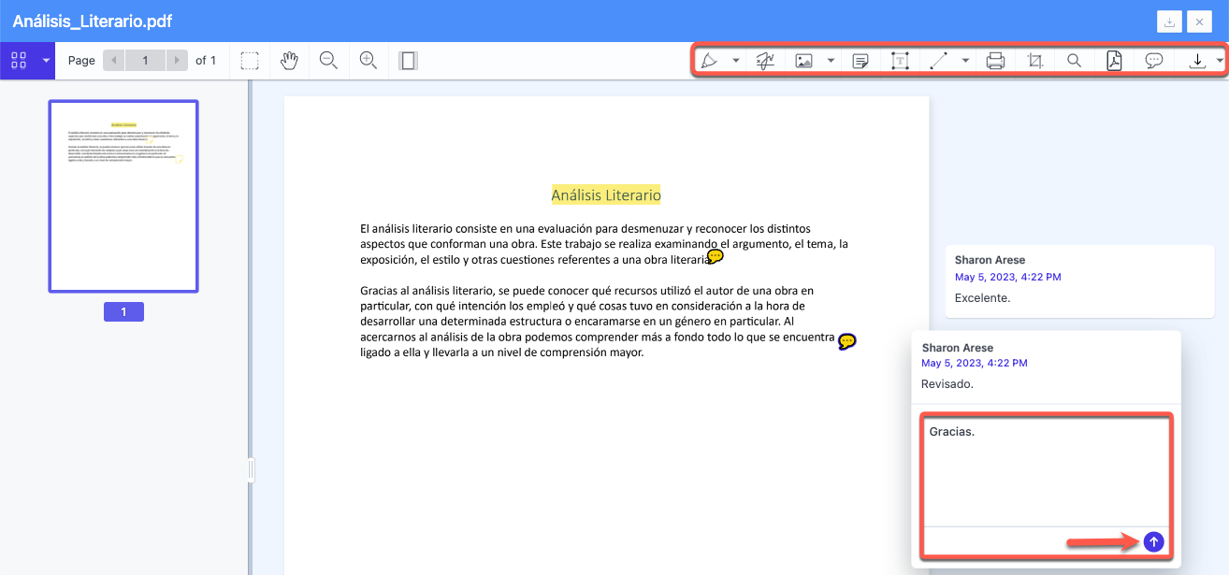Expand the thumbnail view mode dropdown
The image size is (1229, 575).
click(x=46, y=61)
